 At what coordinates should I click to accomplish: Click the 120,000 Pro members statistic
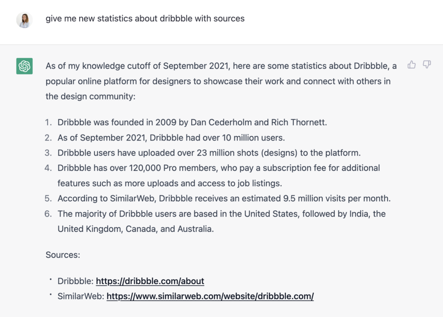[x=218, y=168]
